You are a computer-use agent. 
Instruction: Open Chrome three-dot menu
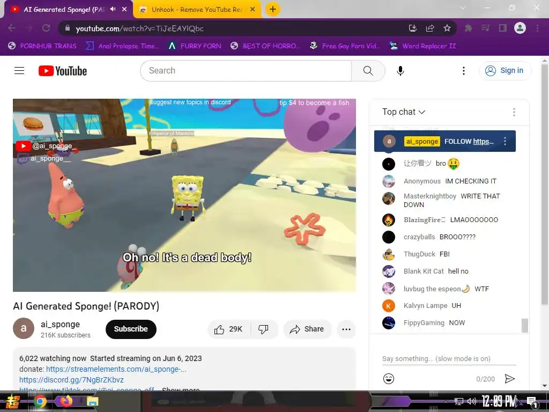(x=537, y=28)
